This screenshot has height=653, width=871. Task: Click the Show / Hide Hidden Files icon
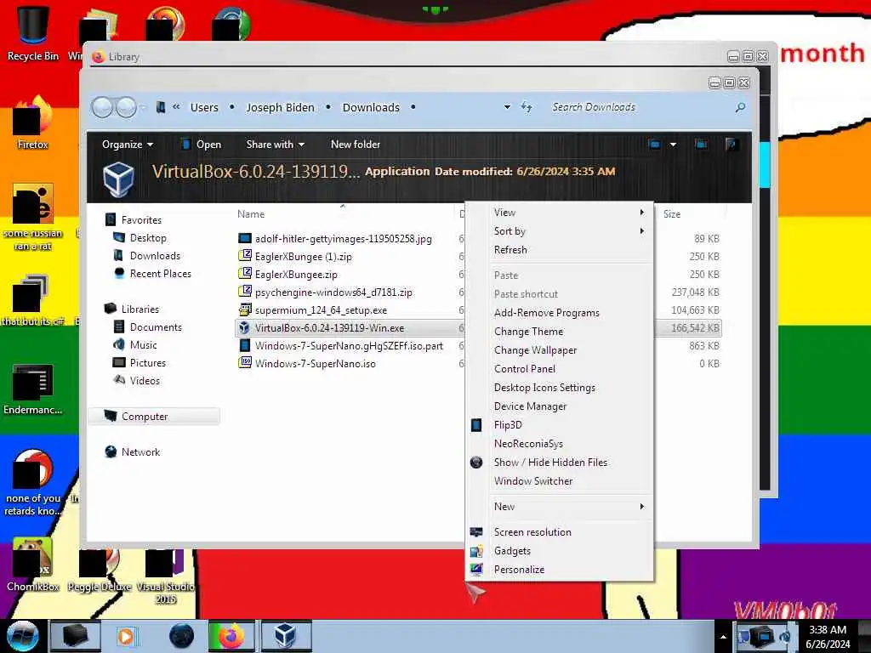tap(476, 462)
